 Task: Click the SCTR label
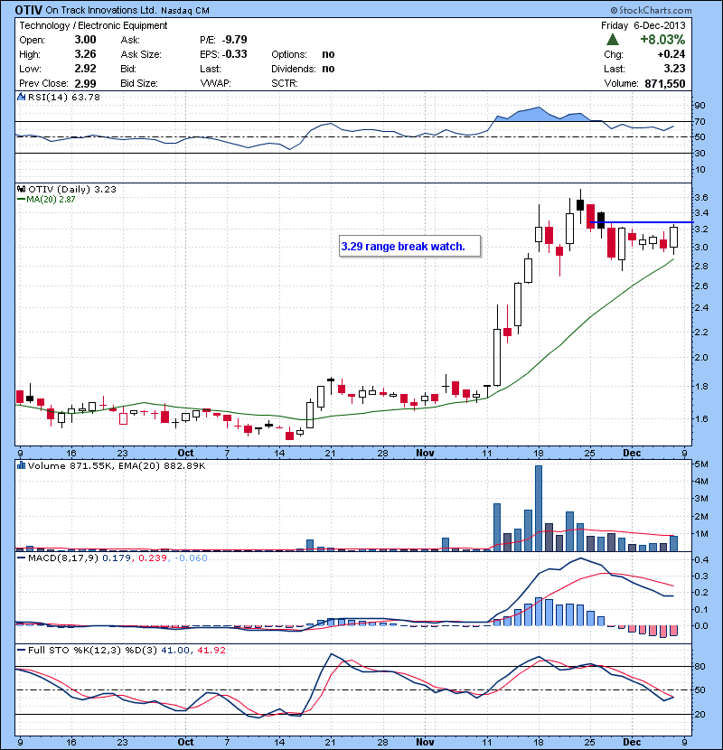pos(284,83)
